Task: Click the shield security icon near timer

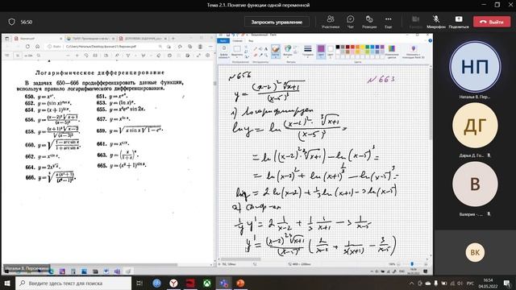Action: click(x=12, y=22)
